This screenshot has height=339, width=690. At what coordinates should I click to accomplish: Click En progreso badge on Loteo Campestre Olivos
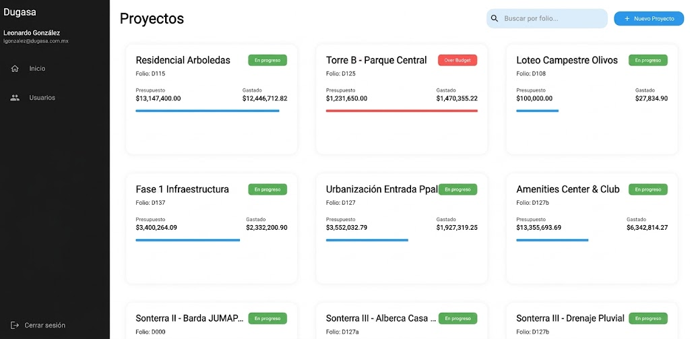pos(648,60)
